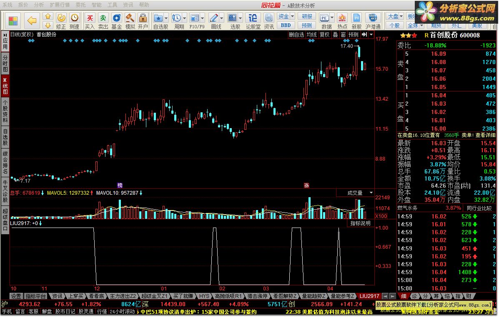
Task: Select the 主力进出Z2 indicator tab
Action: 123,296
